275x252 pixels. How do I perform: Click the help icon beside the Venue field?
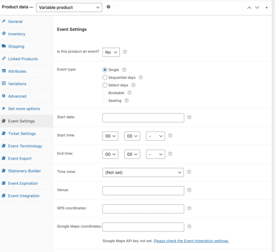(x=189, y=190)
